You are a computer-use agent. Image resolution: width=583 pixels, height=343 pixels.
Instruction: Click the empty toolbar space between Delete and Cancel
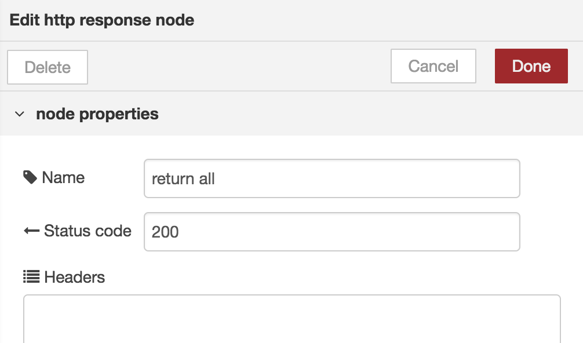coord(239,67)
